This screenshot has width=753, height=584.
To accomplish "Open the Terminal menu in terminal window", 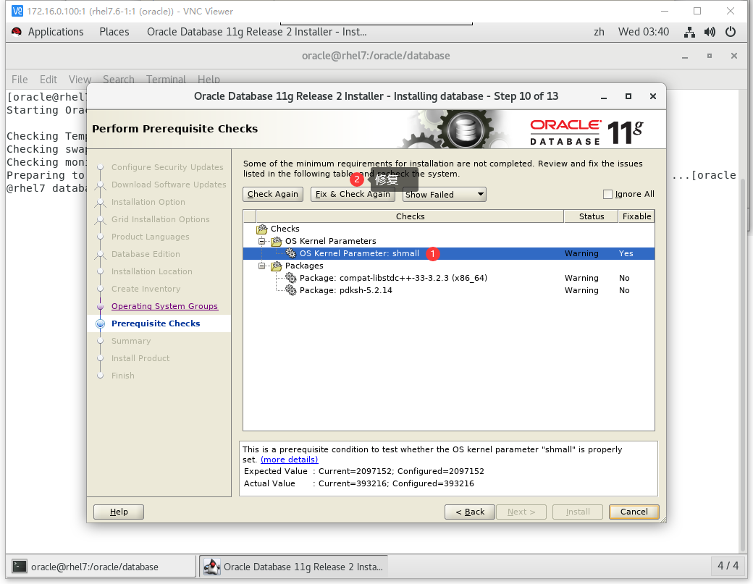I will pyautogui.click(x=166, y=79).
